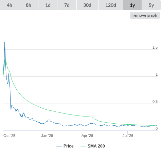
Task: Select the 8h time range tab
Action: click(x=29, y=5)
